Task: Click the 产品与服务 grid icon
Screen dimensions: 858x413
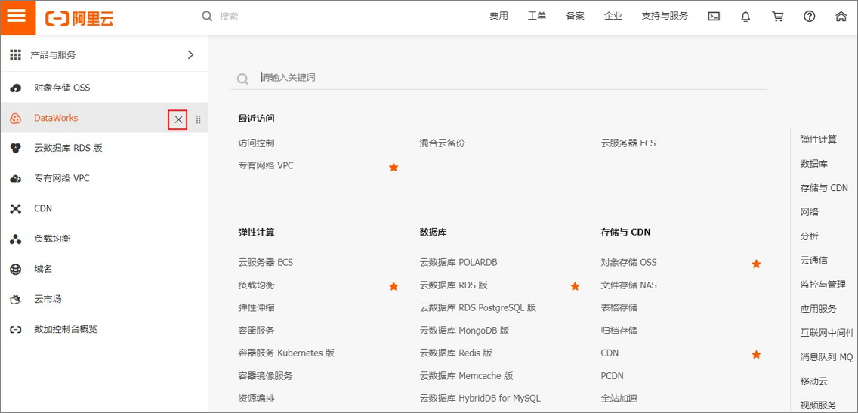Action: pyautogui.click(x=16, y=54)
